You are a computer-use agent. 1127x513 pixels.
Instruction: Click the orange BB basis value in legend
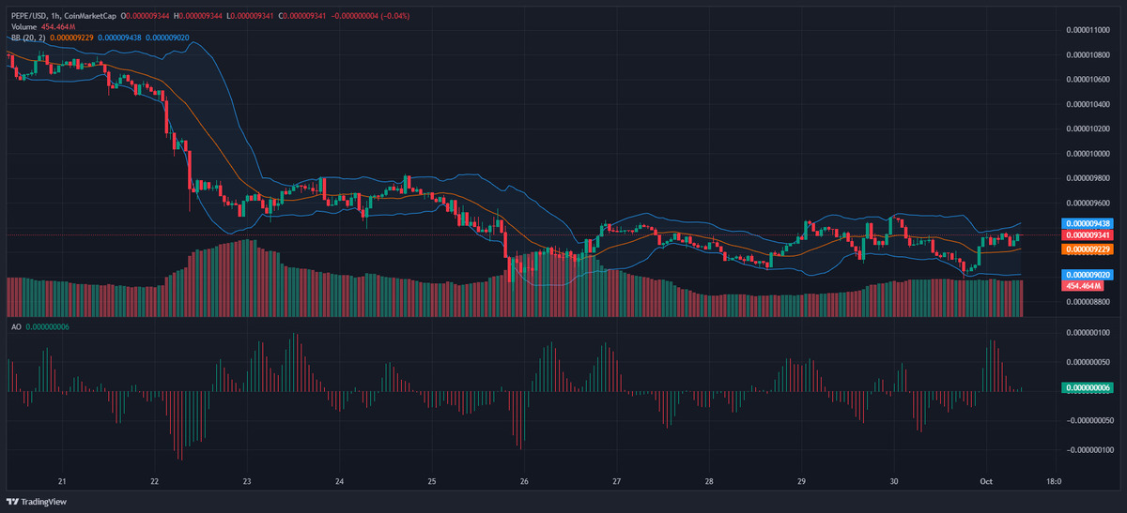coord(71,37)
